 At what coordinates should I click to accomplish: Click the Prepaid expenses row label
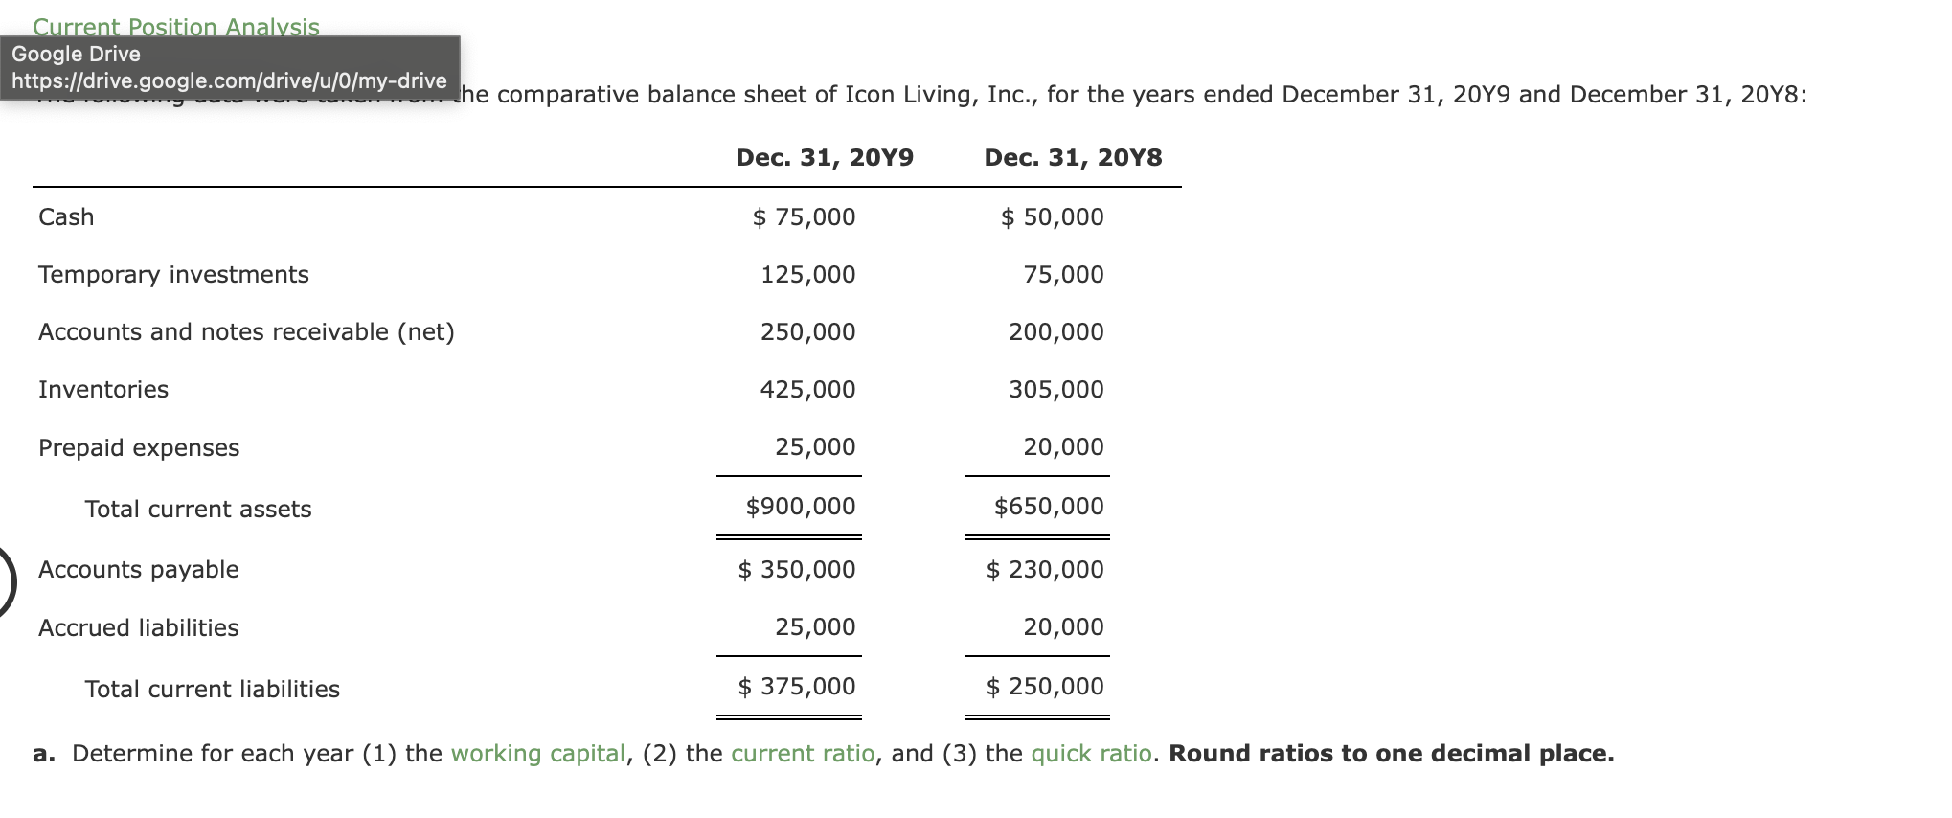(139, 448)
